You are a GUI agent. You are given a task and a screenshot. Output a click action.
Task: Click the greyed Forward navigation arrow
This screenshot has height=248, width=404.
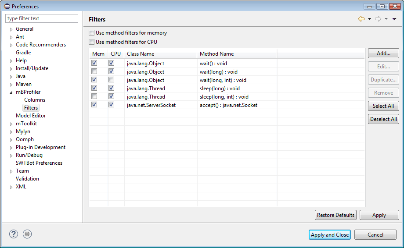pyautogui.click(x=378, y=19)
